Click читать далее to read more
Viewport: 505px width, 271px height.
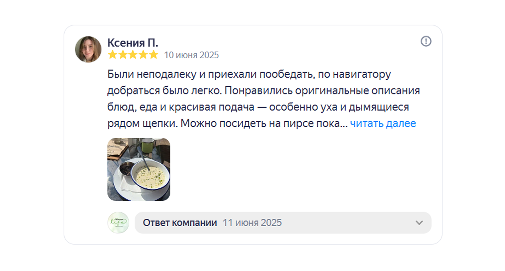(383, 123)
